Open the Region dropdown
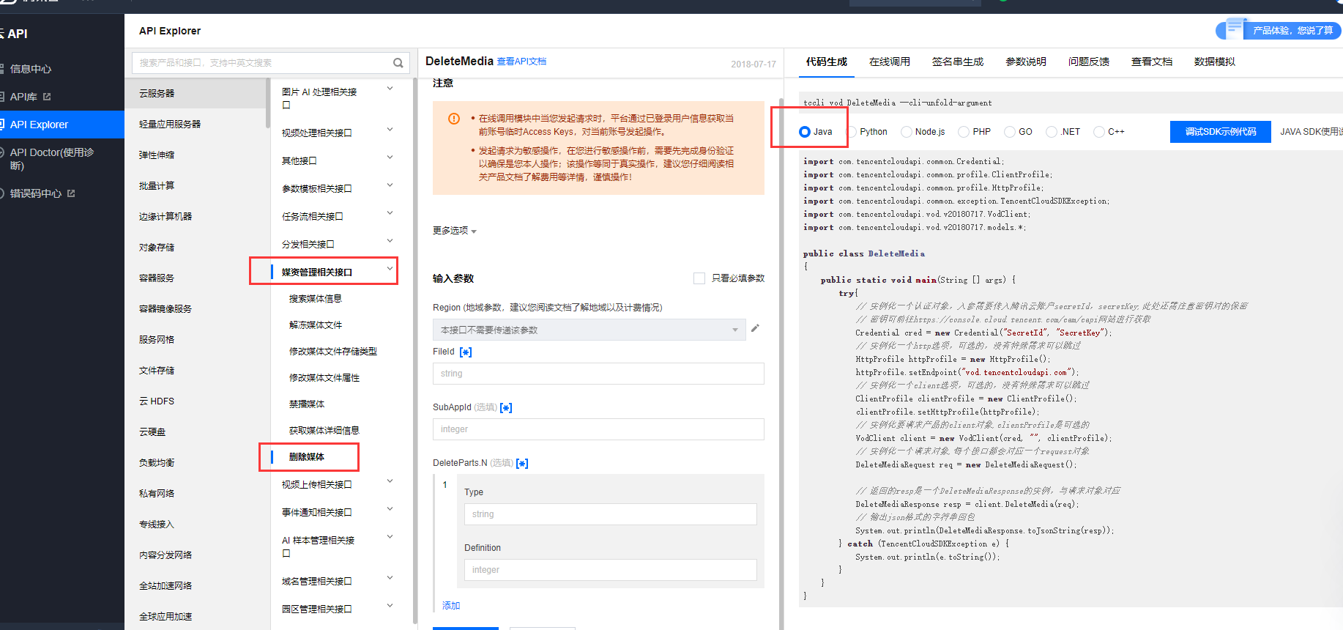 pos(589,330)
